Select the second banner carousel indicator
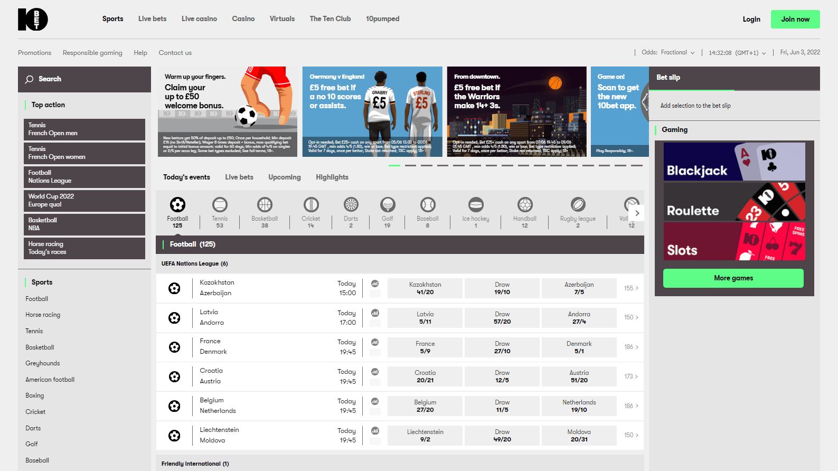Screen dimensions: 838x471 click(x=410, y=166)
